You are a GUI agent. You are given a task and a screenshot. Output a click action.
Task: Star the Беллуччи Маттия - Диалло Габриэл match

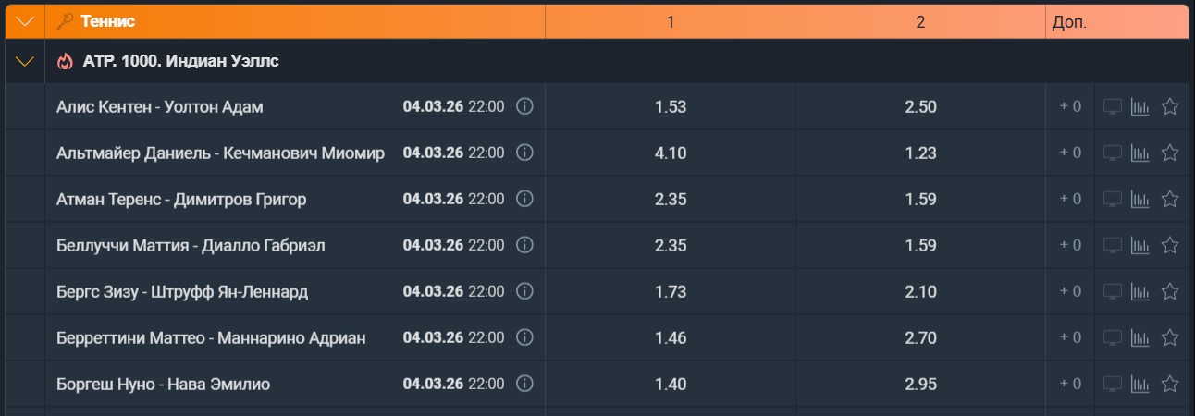tap(1169, 245)
